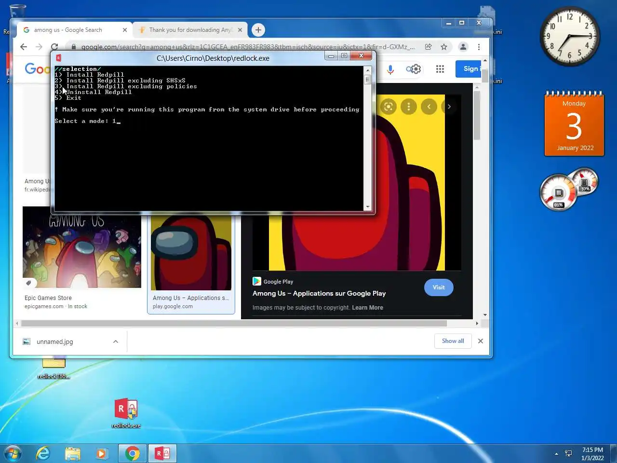Screen dimensions: 617x463
Task: Click Show all downloads button
Action: pyautogui.click(x=453, y=341)
